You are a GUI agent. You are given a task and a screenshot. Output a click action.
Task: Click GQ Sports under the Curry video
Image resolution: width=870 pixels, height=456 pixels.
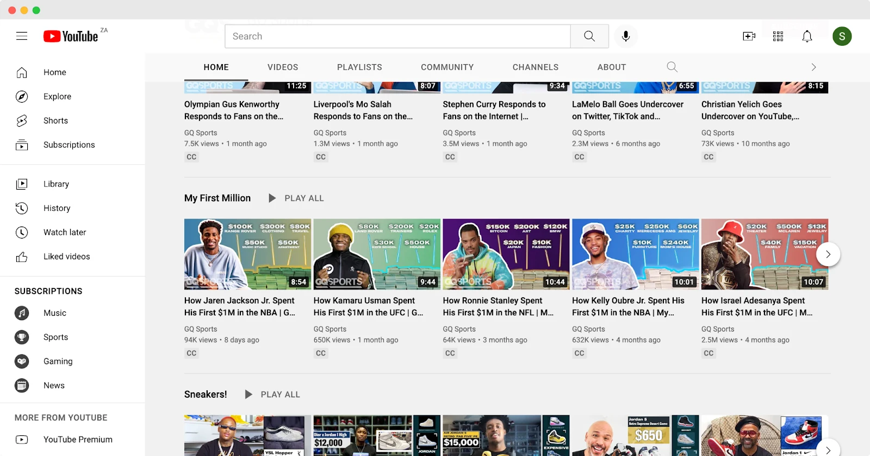point(459,133)
